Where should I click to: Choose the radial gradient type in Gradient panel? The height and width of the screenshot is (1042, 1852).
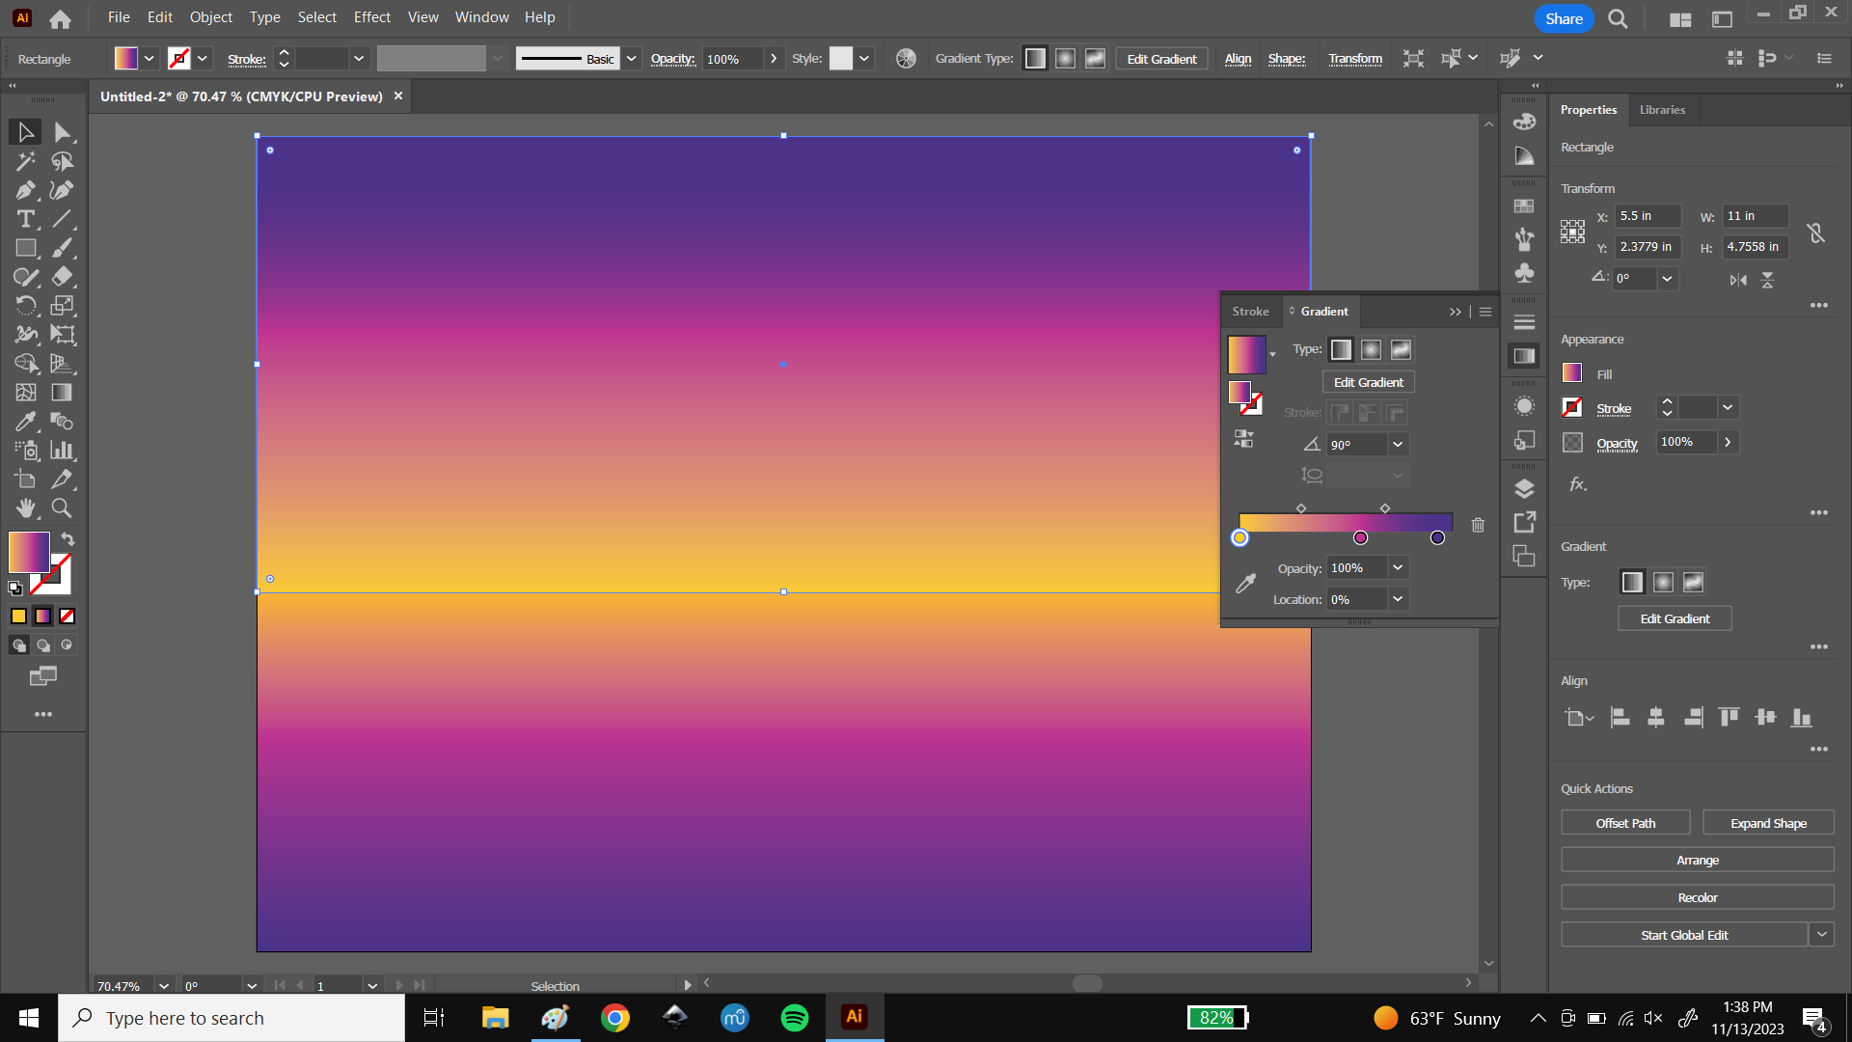[x=1371, y=349]
